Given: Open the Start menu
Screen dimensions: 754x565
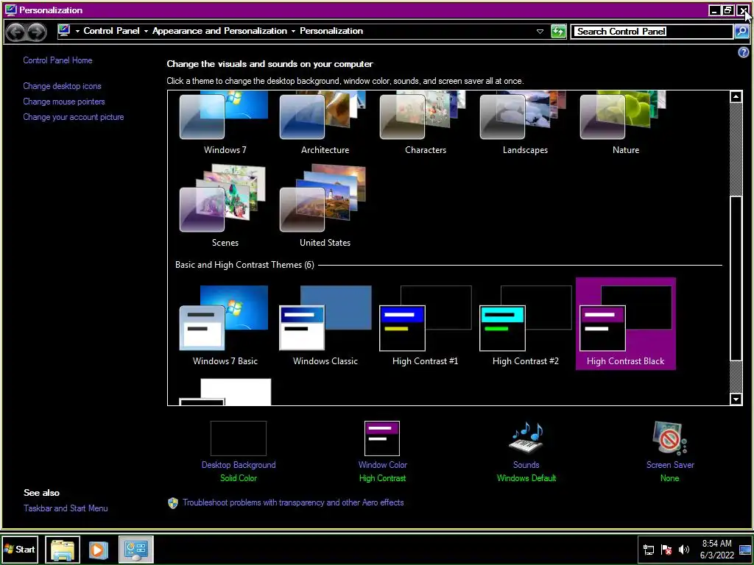Looking at the screenshot, I should pyautogui.click(x=20, y=549).
